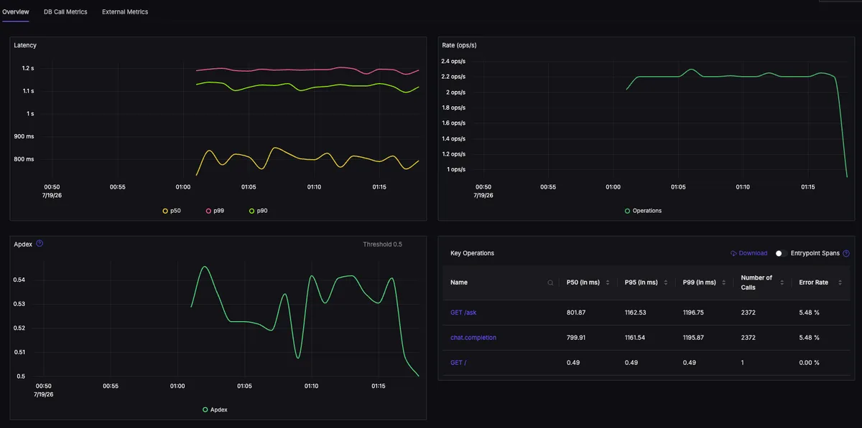
Task: Click P50 value 799.91 for chat.completion
Action: point(576,338)
